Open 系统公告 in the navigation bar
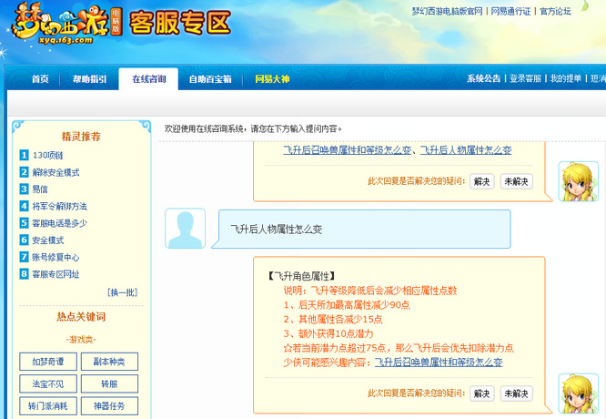Viewport: 606px width, 419px height. (483, 78)
